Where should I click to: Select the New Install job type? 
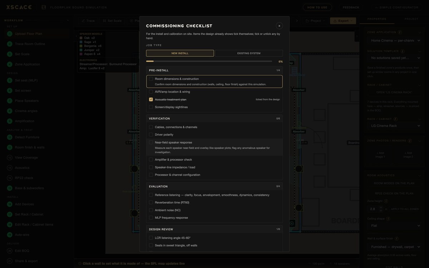coord(180,53)
